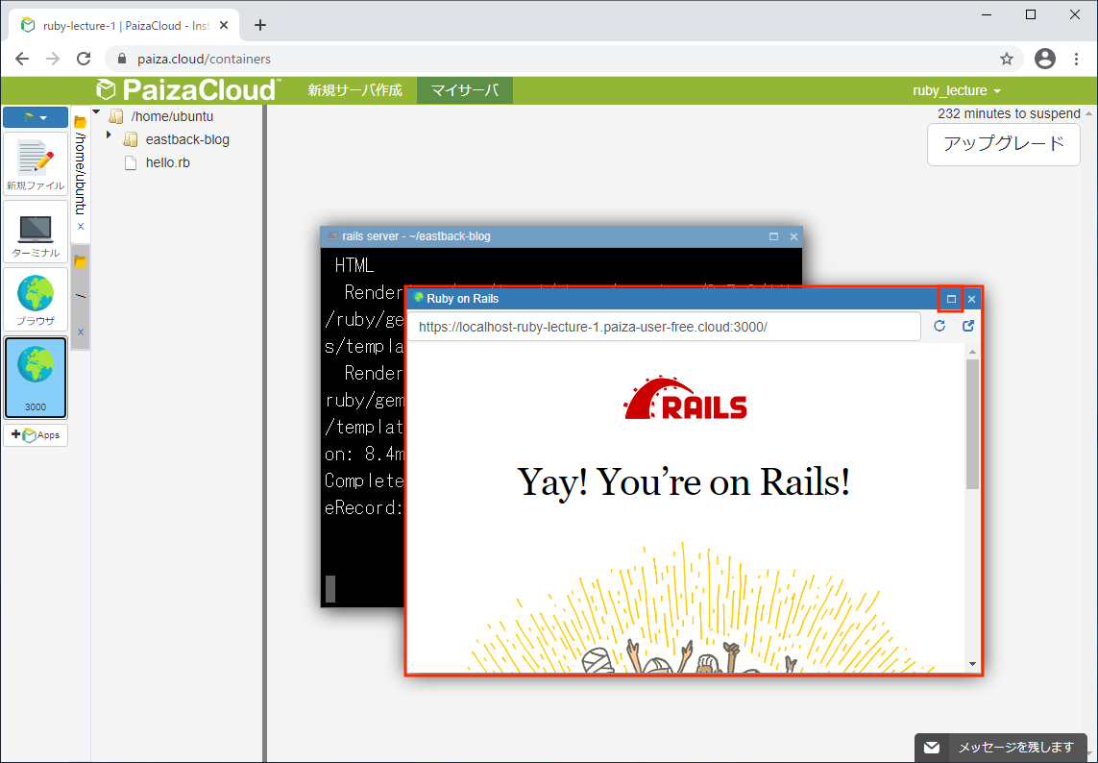Click the アップグレード upgrade button
Image resolution: width=1098 pixels, height=763 pixels.
1004,144
